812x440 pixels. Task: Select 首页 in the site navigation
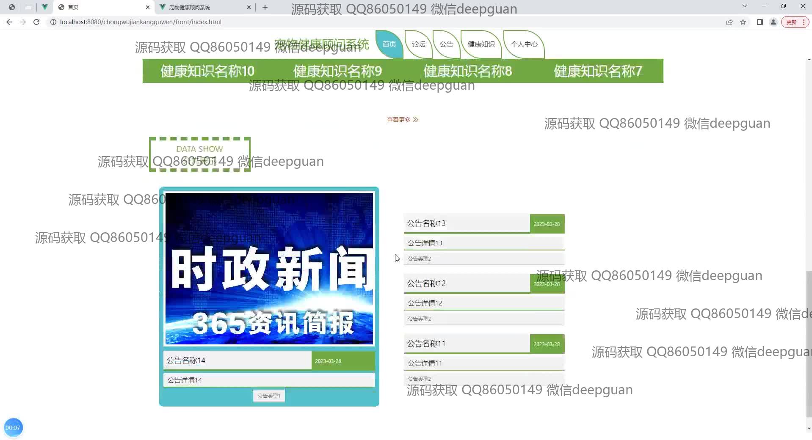[389, 44]
